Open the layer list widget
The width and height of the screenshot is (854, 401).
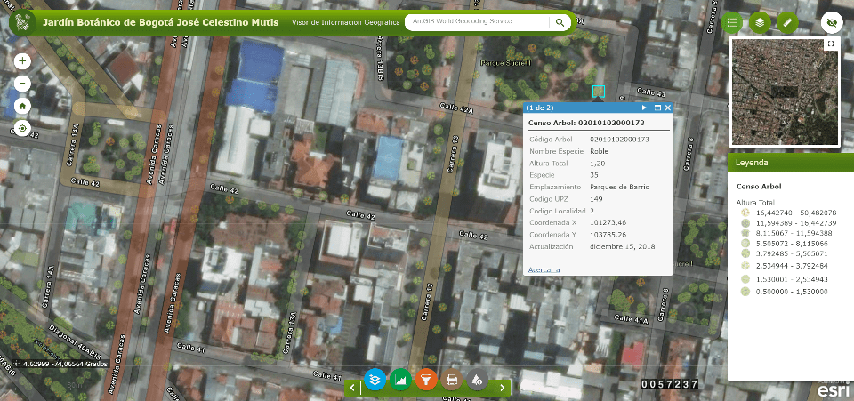click(x=759, y=22)
